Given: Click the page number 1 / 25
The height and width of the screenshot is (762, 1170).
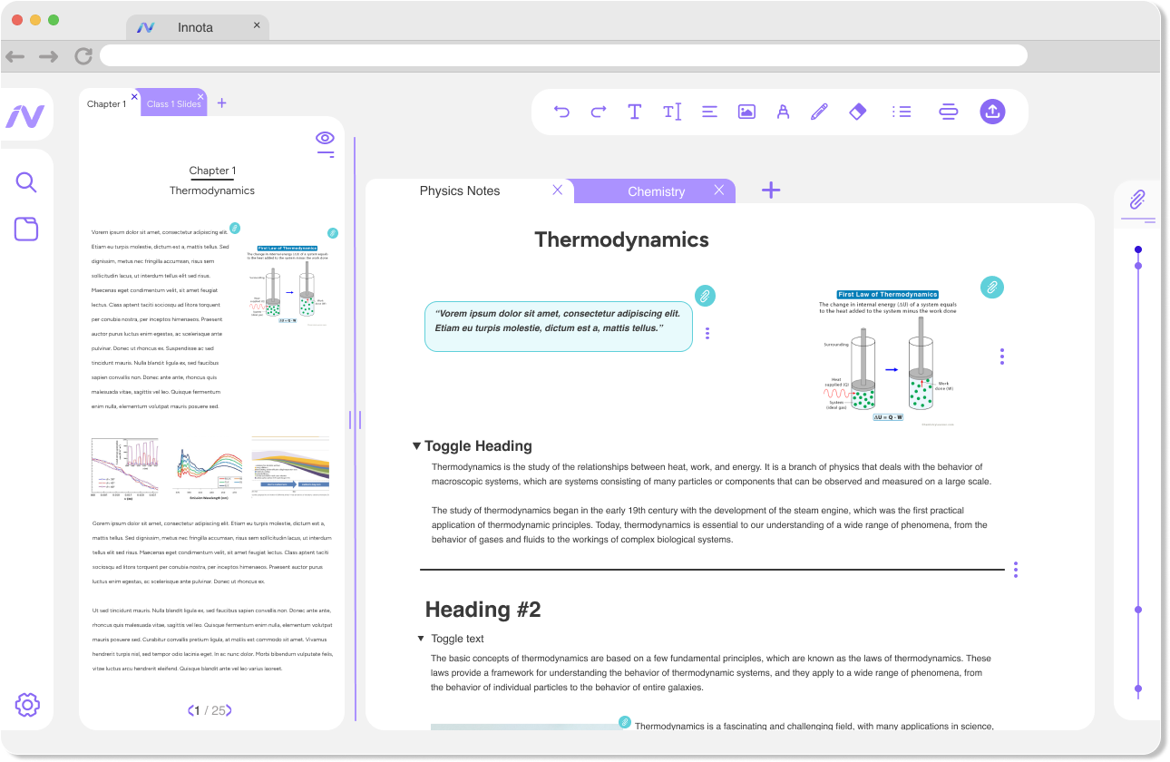Looking at the screenshot, I should (210, 710).
